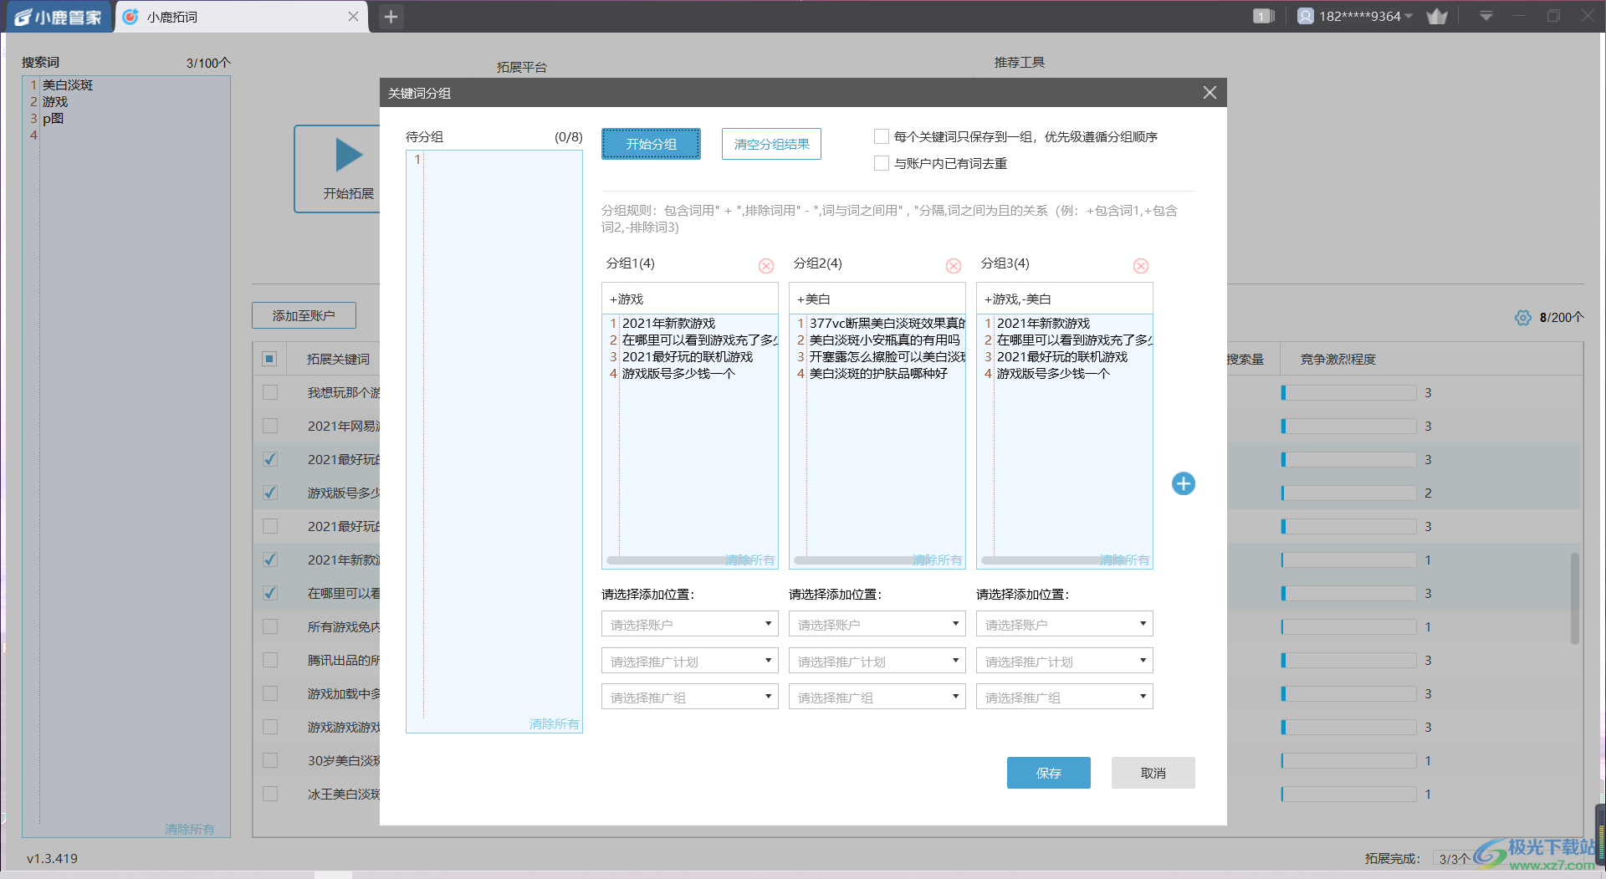Switch to the 小鹿拓词 tab
The image size is (1606, 879).
point(243,17)
